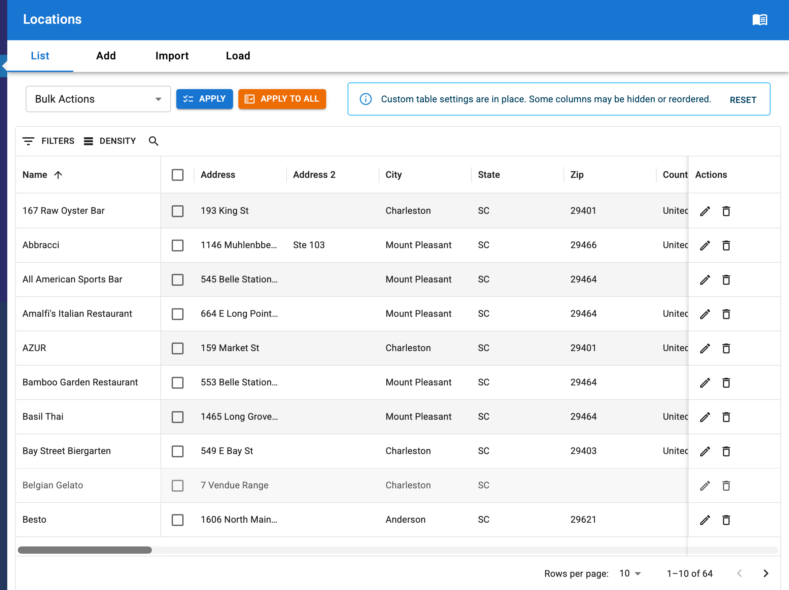Reset the custom table settings
This screenshot has width=789, height=590.
[743, 100]
